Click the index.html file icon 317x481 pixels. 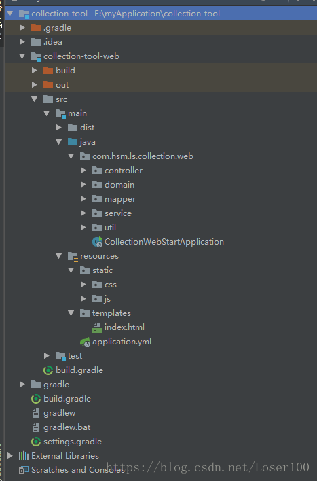[97, 327]
